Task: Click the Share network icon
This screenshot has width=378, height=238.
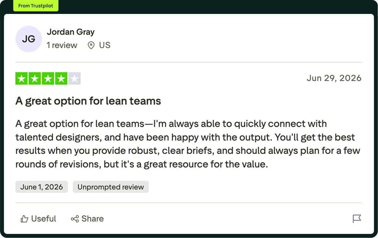Action: click(75, 219)
